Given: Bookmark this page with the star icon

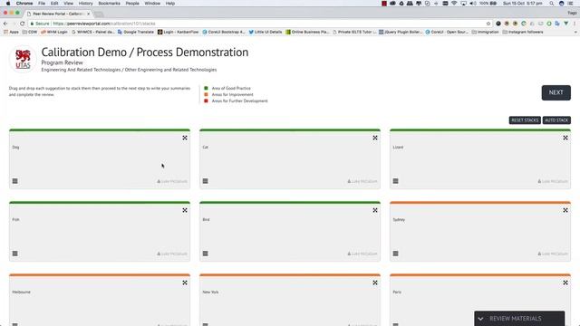Looking at the screenshot, I should click(x=488, y=24).
